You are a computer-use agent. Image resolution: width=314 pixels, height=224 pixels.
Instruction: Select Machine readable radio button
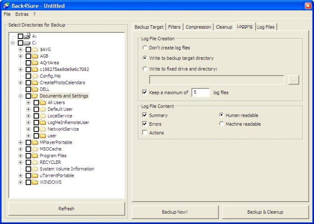(x=222, y=124)
